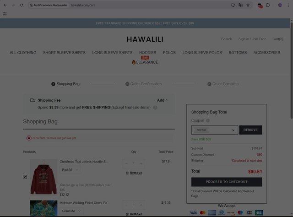Click the Maestro payment icon
Viewport: 293px width, 217px height.
240,213
